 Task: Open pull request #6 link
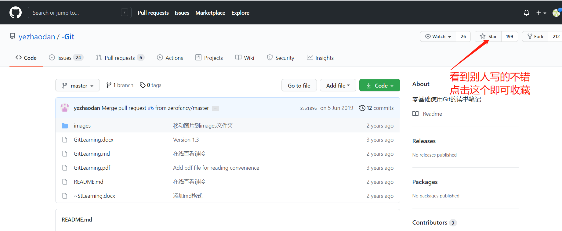[151, 108]
